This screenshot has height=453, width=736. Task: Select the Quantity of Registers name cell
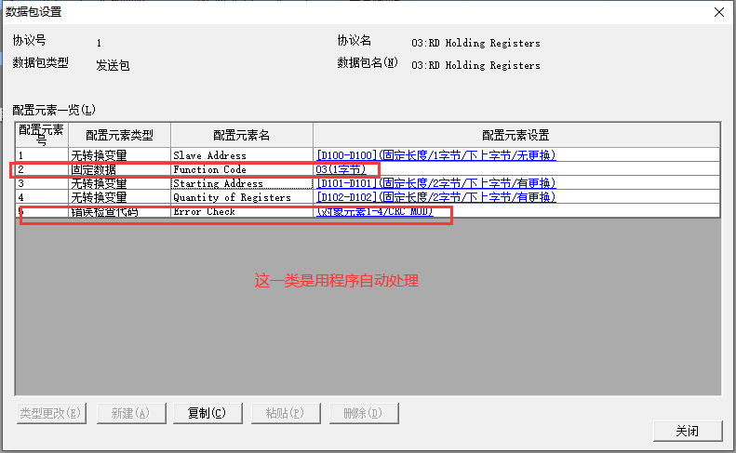coord(232,197)
